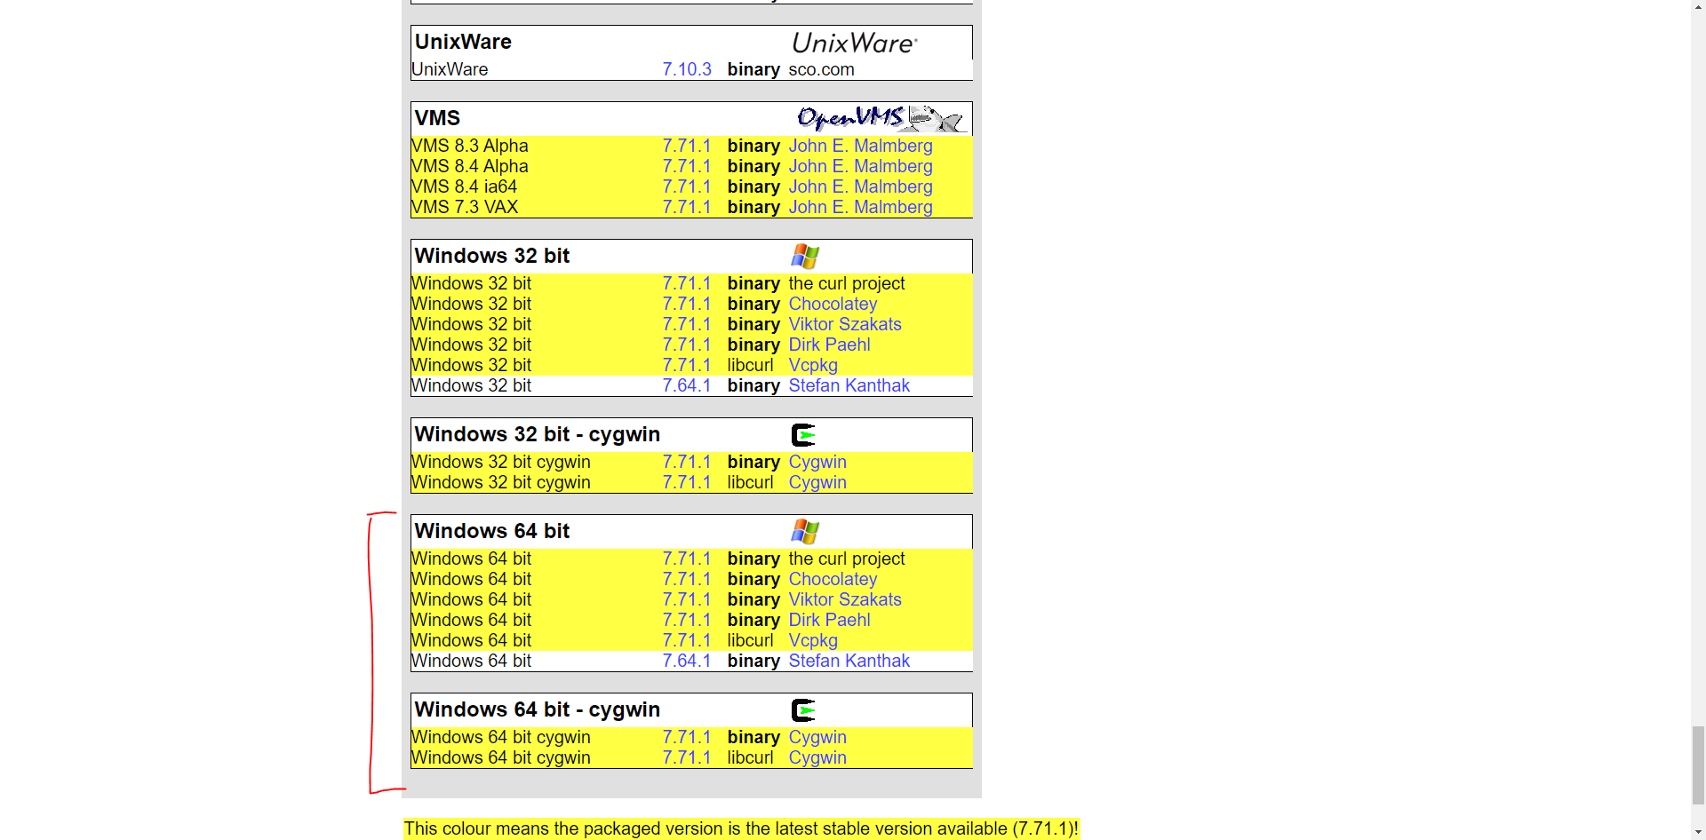Open Chocolatey link in Windows 32 bit section

pyautogui.click(x=833, y=304)
